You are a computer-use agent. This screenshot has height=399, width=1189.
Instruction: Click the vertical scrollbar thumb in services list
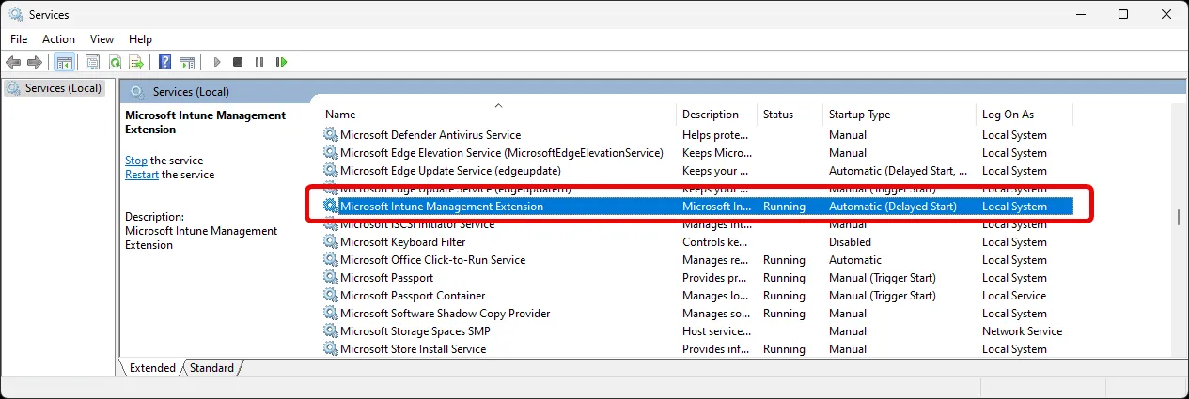click(x=1178, y=217)
